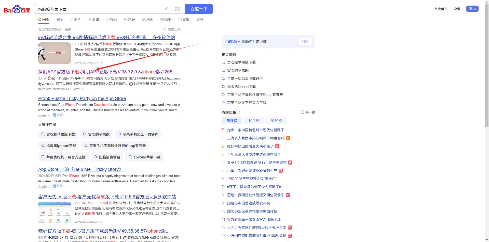
Task: Related search 捣蛋猪iphone下载 in right column
Action: (x=241, y=87)
